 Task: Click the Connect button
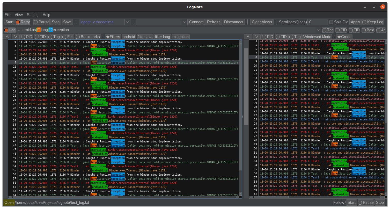click(196, 22)
